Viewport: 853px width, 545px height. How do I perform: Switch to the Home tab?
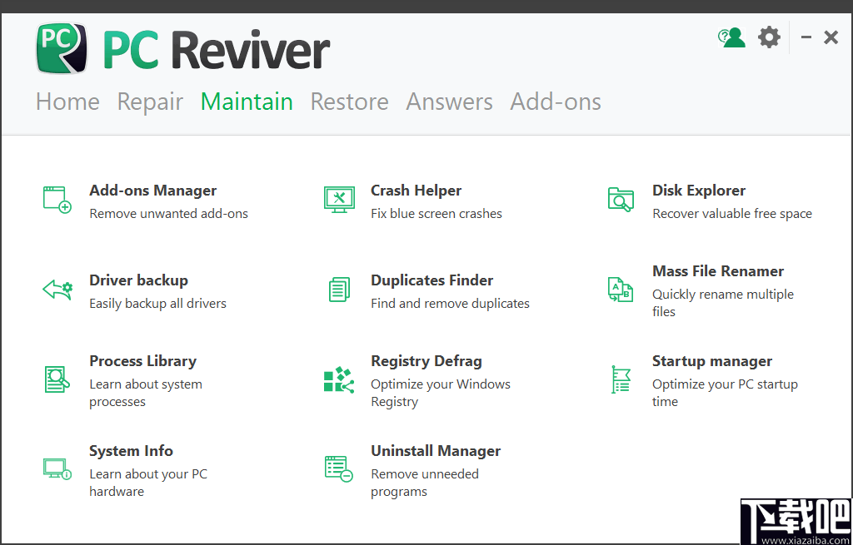[67, 102]
